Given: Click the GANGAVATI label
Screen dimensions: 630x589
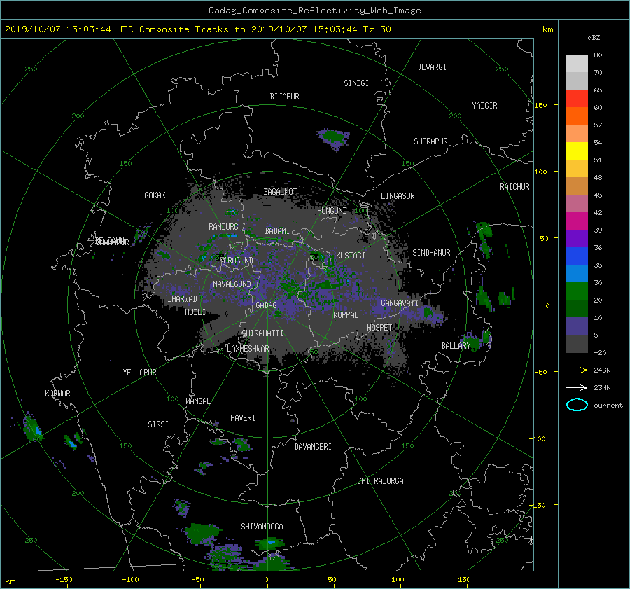Looking at the screenshot, I should point(400,303).
